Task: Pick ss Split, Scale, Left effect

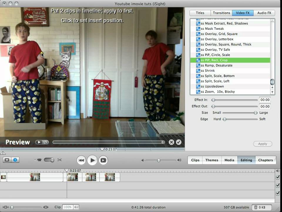Action: coord(230,81)
